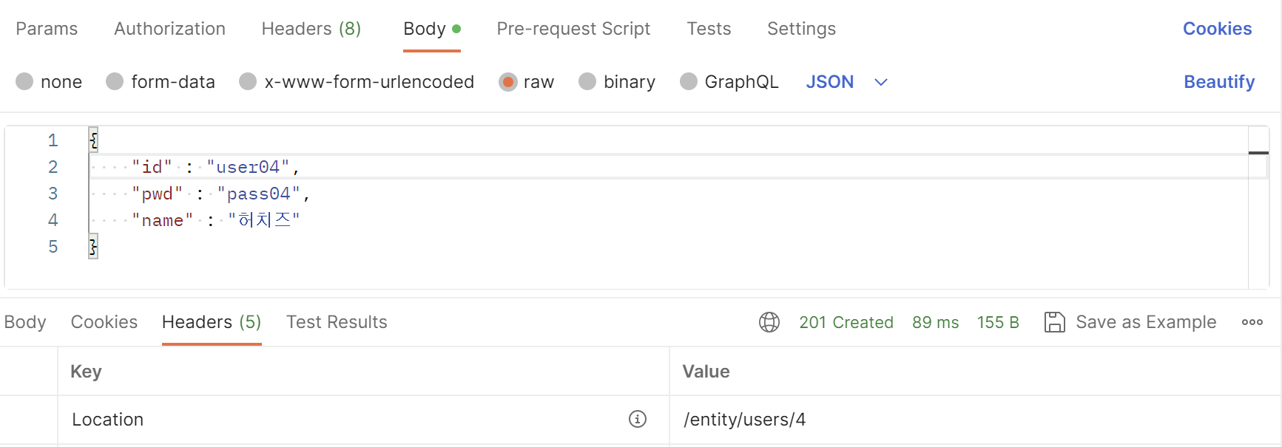Click the save disk icon
Screen dimensions: 1282x447
point(1054,322)
